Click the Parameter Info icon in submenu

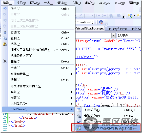[78, 116]
